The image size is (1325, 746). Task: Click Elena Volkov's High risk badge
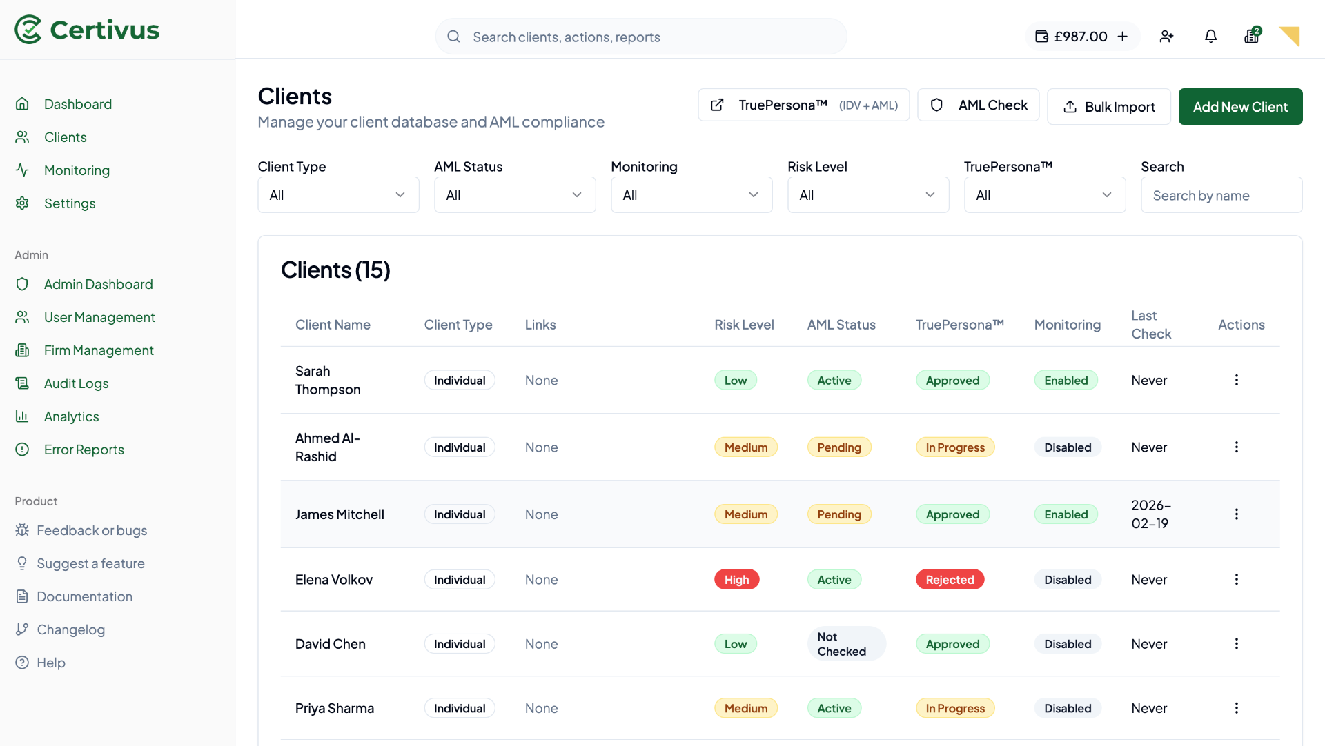[736, 580]
